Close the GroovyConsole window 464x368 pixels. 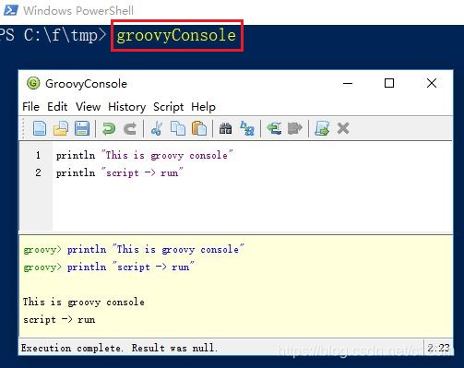(x=432, y=83)
